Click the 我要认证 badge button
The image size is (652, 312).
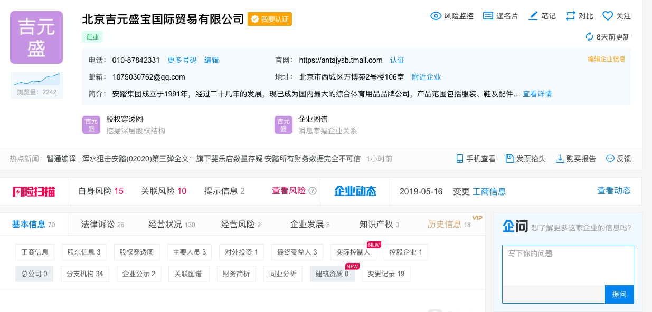[x=270, y=19]
